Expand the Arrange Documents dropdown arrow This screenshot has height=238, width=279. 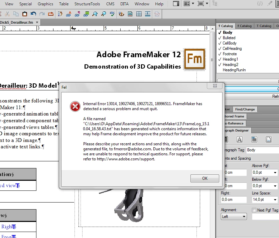tap(193, 4)
